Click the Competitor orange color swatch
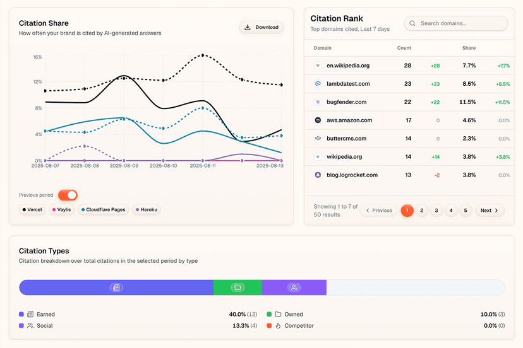The image size is (523, 348). coord(269,326)
